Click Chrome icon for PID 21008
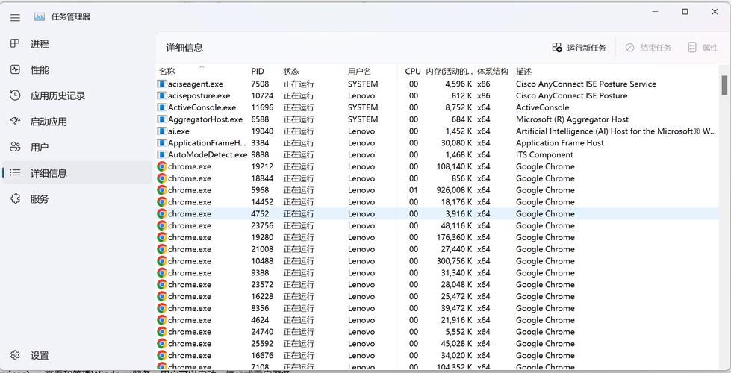This screenshot has width=731, height=373. [162, 249]
